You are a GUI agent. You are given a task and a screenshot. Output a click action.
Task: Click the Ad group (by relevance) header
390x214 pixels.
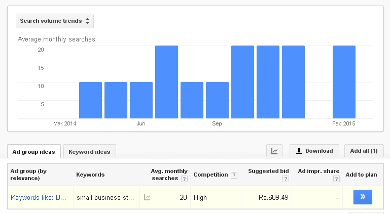(29, 175)
